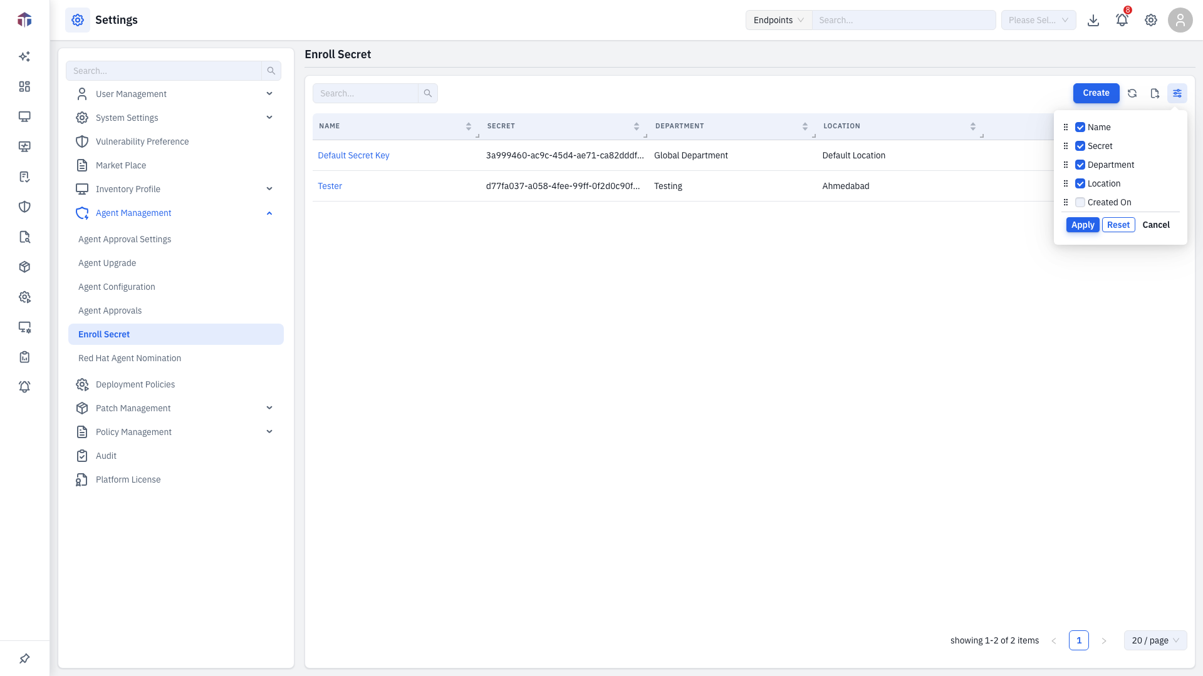Apply the column selection
The width and height of the screenshot is (1203, 676).
tap(1083, 225)
